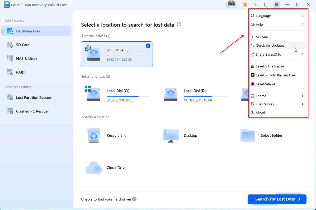Open the shopping cart upgrade icon

click(245, 4)
